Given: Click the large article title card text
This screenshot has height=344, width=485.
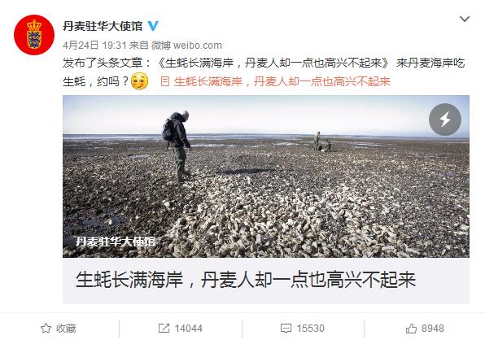Looking at the screenshot, I should 246,280.
